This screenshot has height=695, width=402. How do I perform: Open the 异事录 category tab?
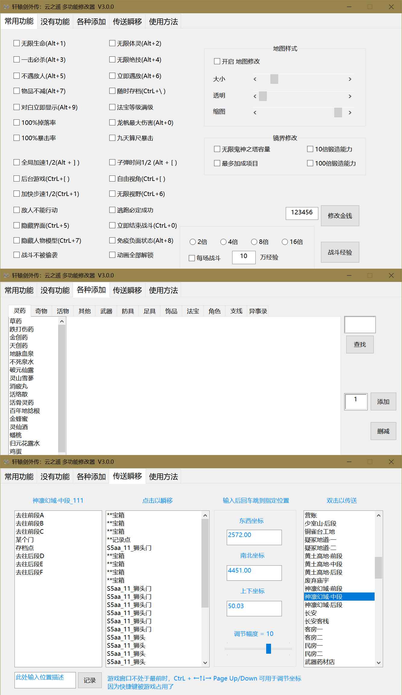[258, 311]
